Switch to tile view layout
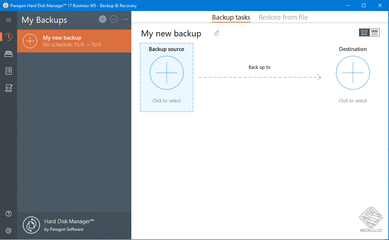 364,32
